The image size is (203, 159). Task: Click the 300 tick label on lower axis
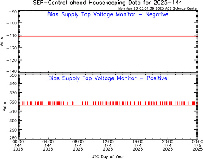[x=13, y=121]
